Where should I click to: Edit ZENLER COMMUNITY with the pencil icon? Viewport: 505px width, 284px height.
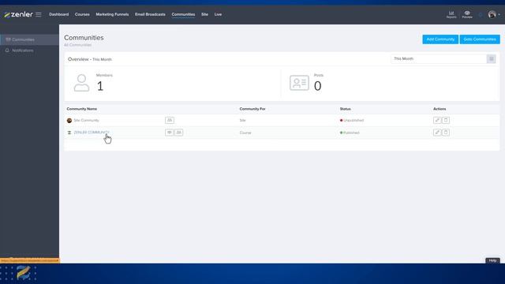(437, 133)
